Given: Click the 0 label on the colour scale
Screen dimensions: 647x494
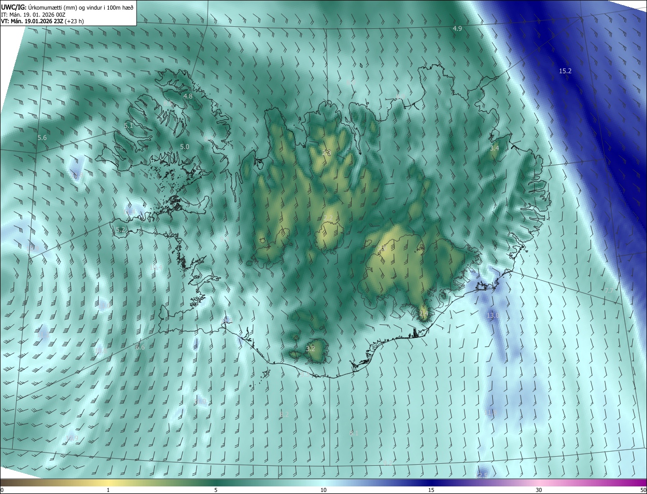Looking at the screenshot, I should click(2, 490).
